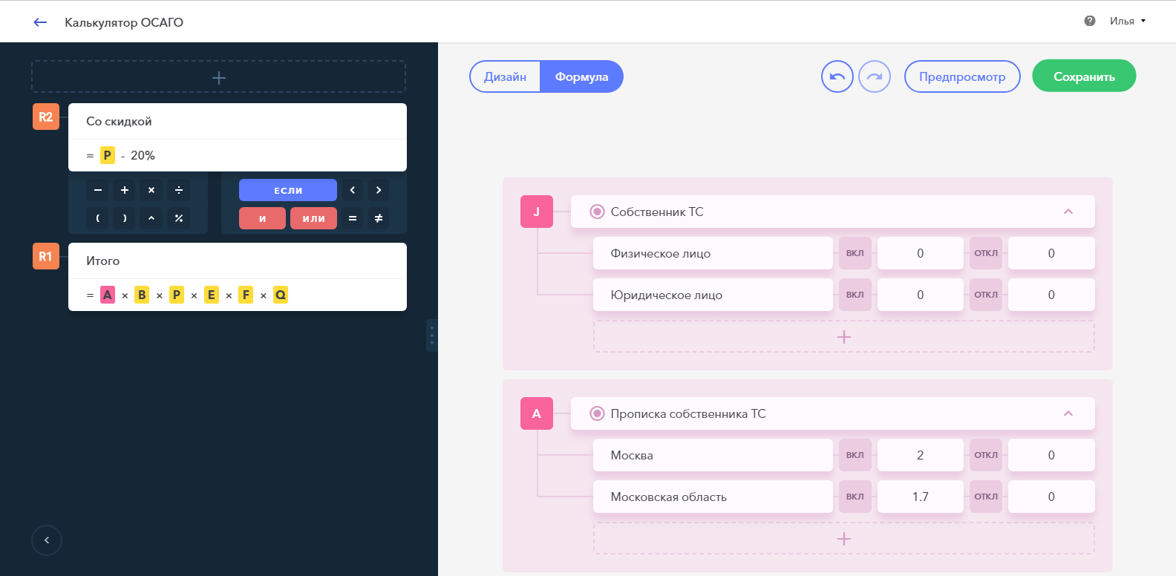Click variable E in Итого formula
The height and width of the screenshot is (576, 1176).
pos(212,295)
